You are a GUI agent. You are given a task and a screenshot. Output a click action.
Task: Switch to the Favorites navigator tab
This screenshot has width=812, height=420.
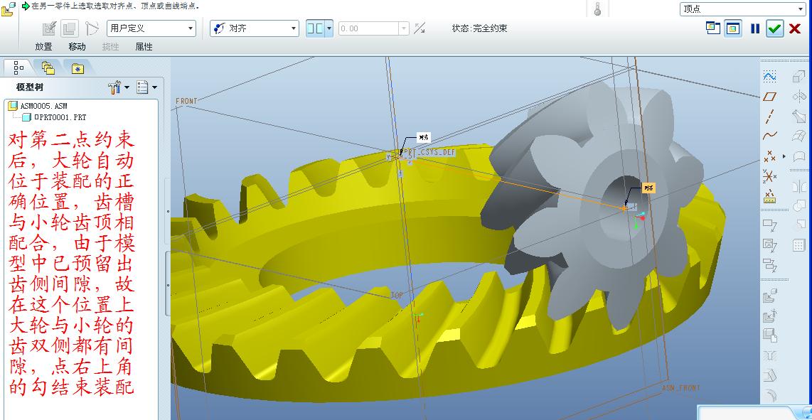point(78,68)
